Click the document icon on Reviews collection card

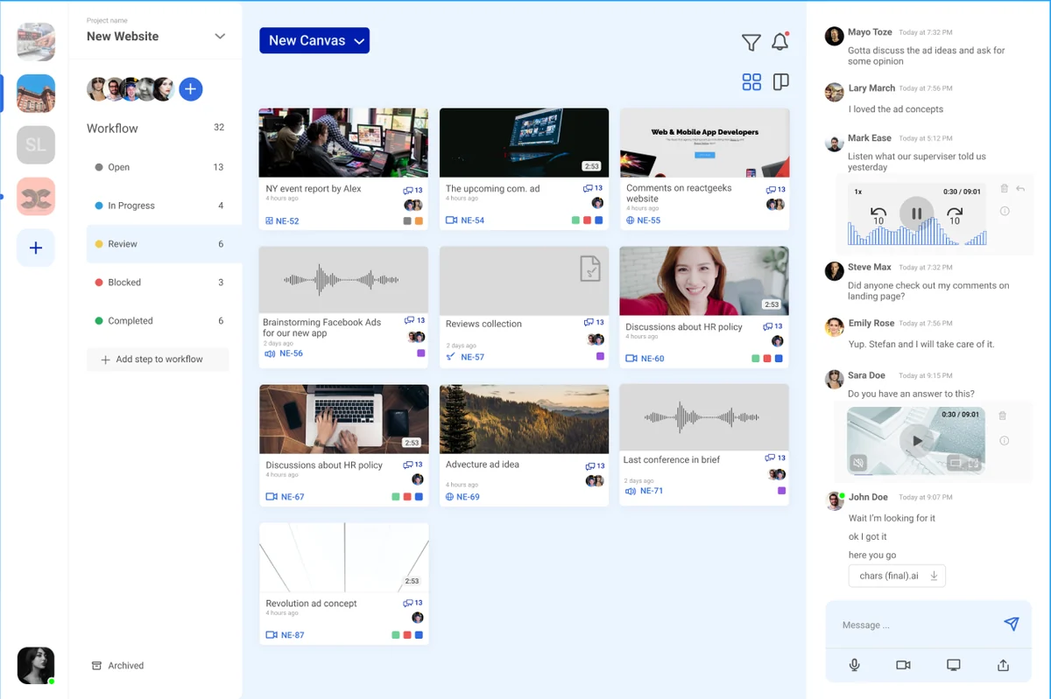click(590, 269)
